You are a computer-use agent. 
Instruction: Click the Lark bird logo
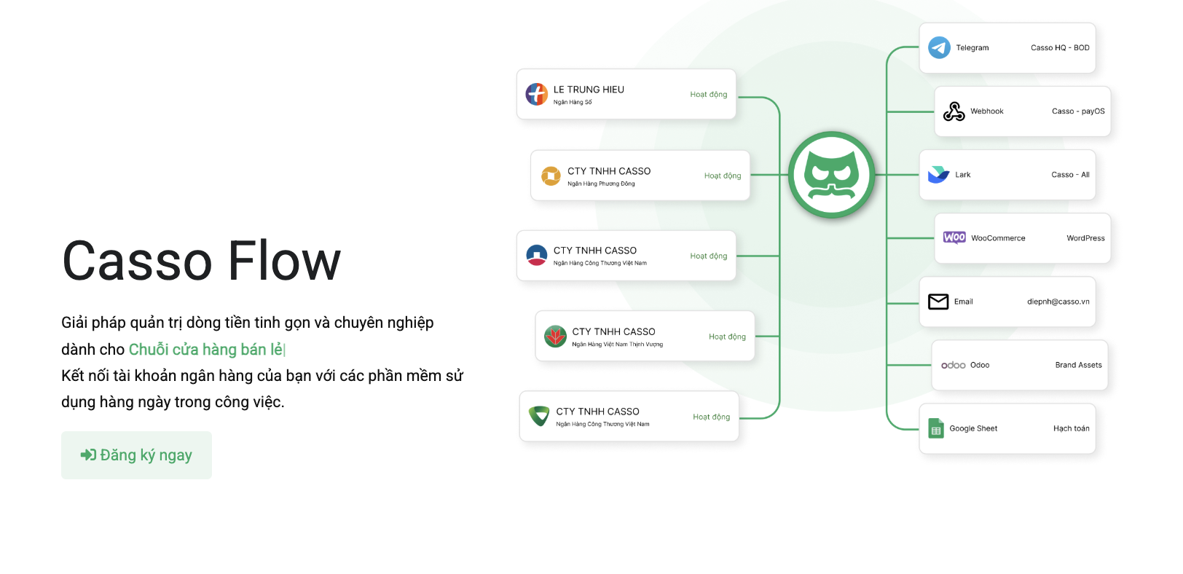coord(938,175)
